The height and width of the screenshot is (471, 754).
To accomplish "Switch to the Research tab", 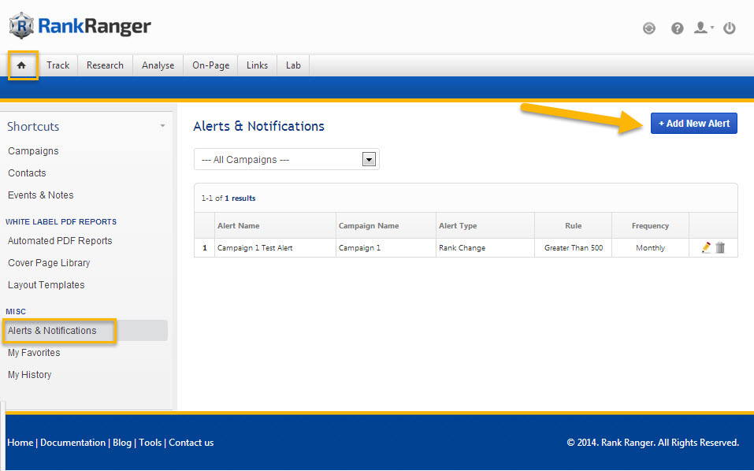I will pos(105,65).
